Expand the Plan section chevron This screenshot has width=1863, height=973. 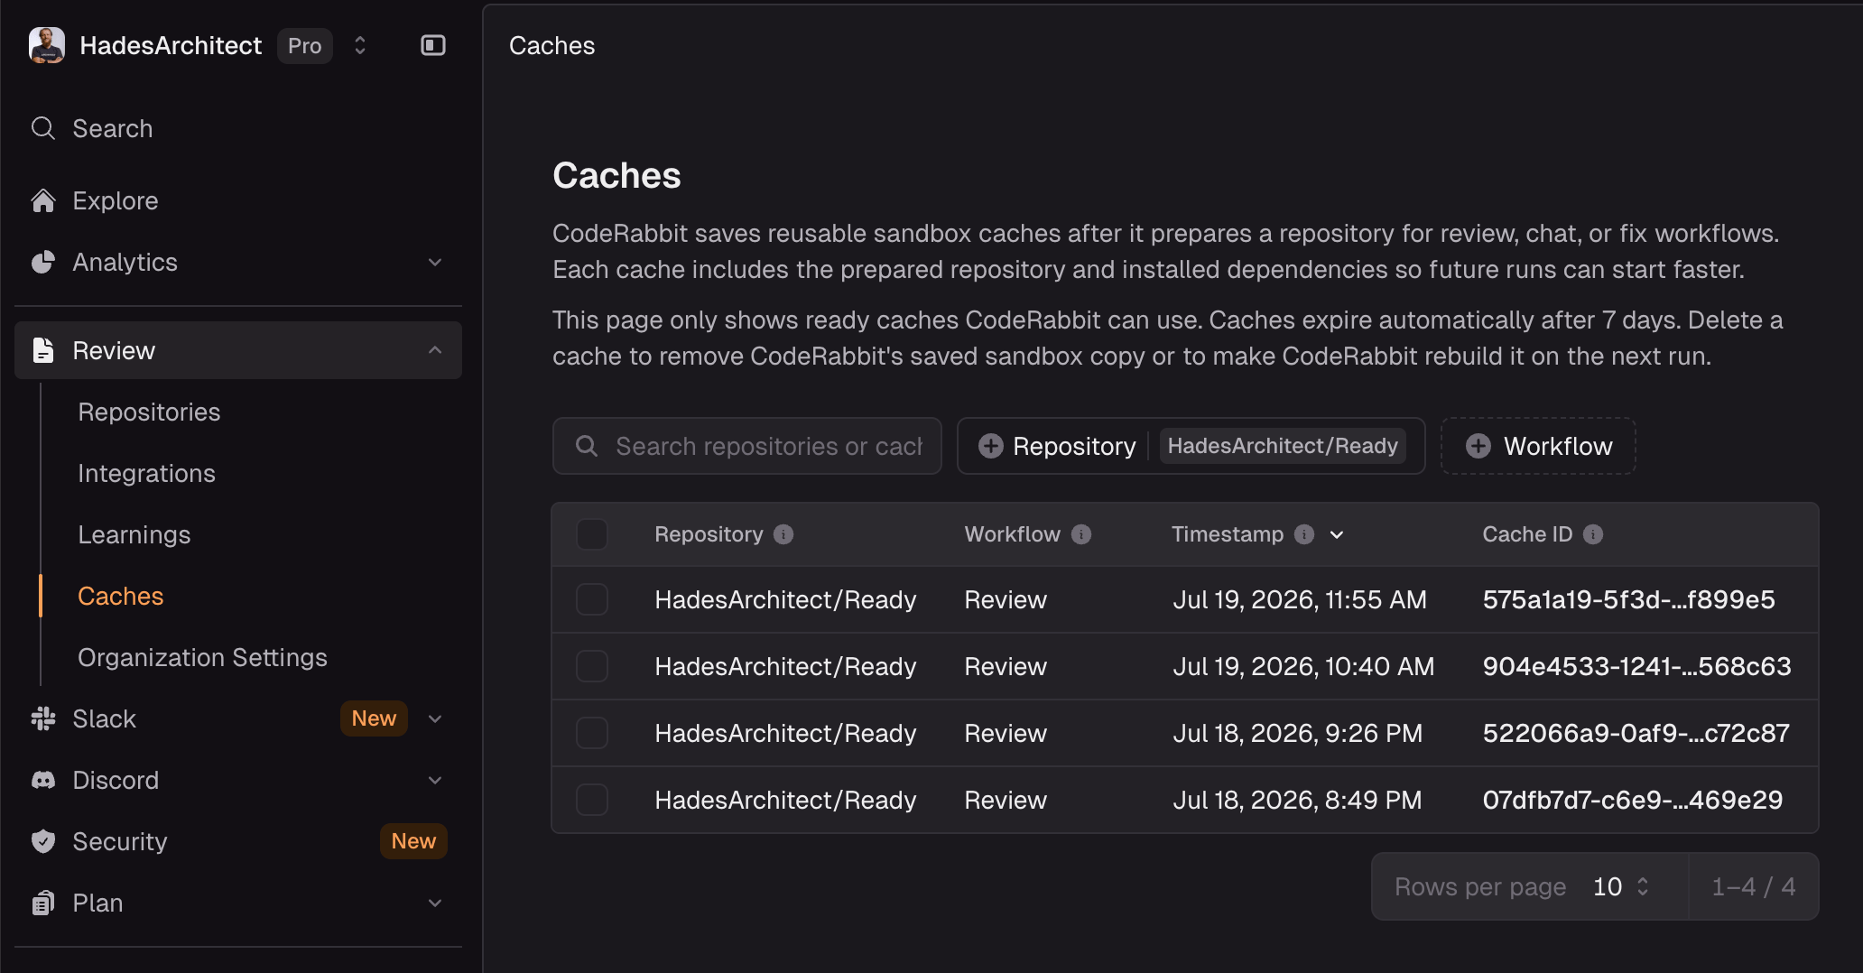435,903
